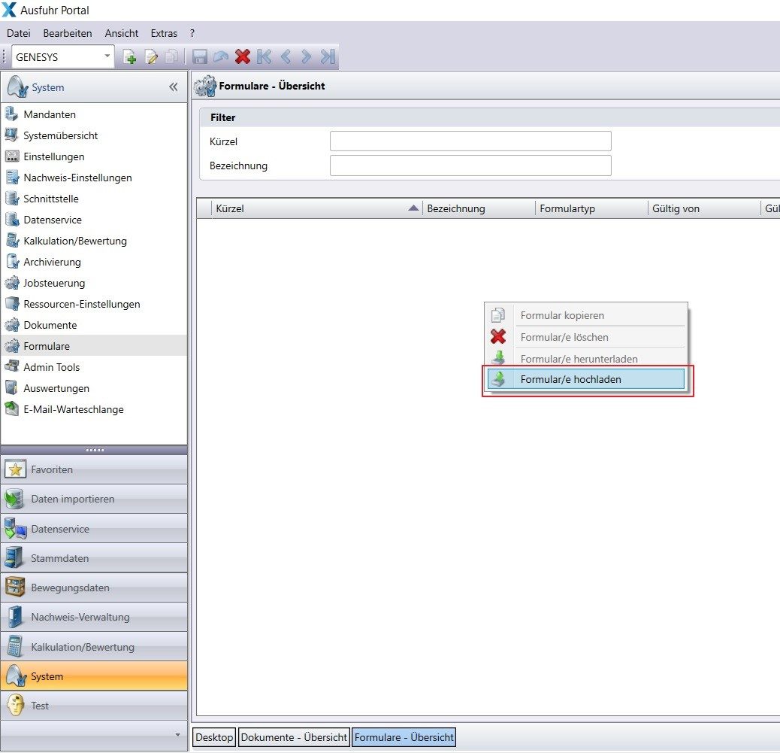
Task: Jump to last record arrow icon
Action: [x=327, y=56]
